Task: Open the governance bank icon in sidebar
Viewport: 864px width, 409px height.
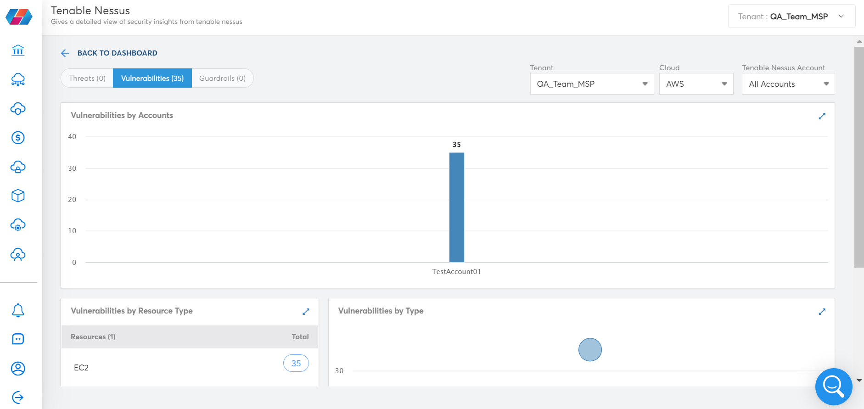Action: coord(18,50)
